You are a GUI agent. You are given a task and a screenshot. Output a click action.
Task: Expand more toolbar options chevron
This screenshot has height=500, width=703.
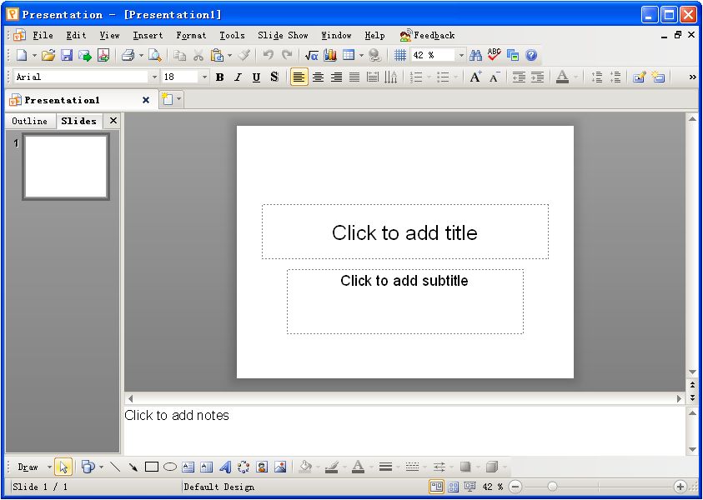[x=693, y=77]
